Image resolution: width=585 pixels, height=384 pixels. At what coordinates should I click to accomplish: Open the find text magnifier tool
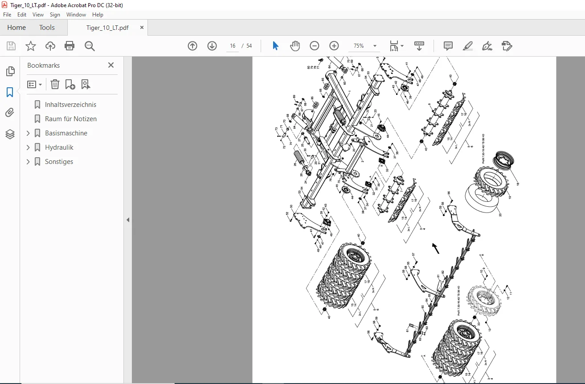90,46
